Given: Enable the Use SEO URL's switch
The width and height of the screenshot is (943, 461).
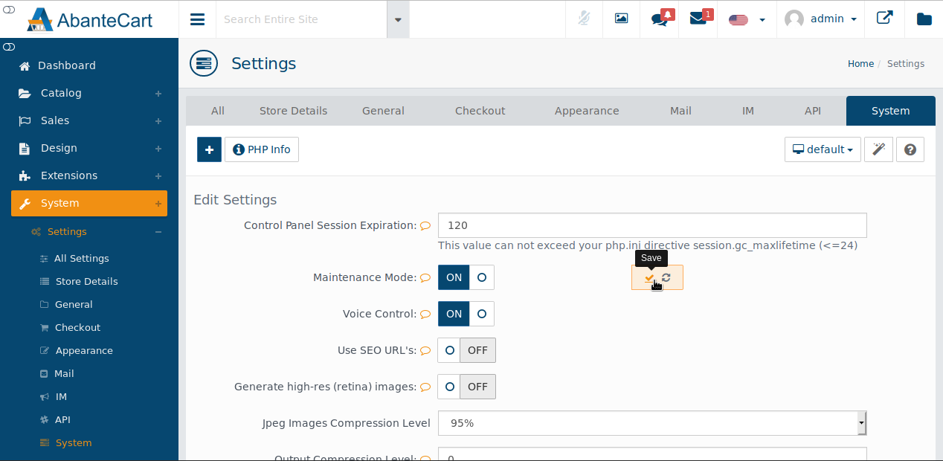Looking at the screenshot, I should pyautogui.click(x=466, y=350).
